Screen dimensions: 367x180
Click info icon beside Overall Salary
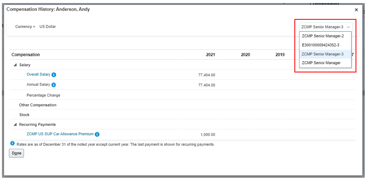54,75
